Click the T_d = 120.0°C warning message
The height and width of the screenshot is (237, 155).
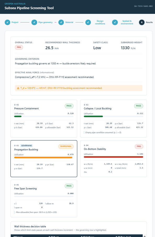coord(61,88)
